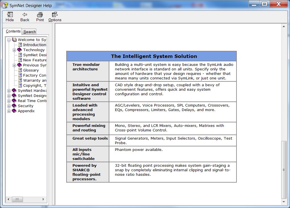Viewport: 290px width, 208px height.
Task: Click the SymNet Desi topic page icon
Action: (20, 55)
